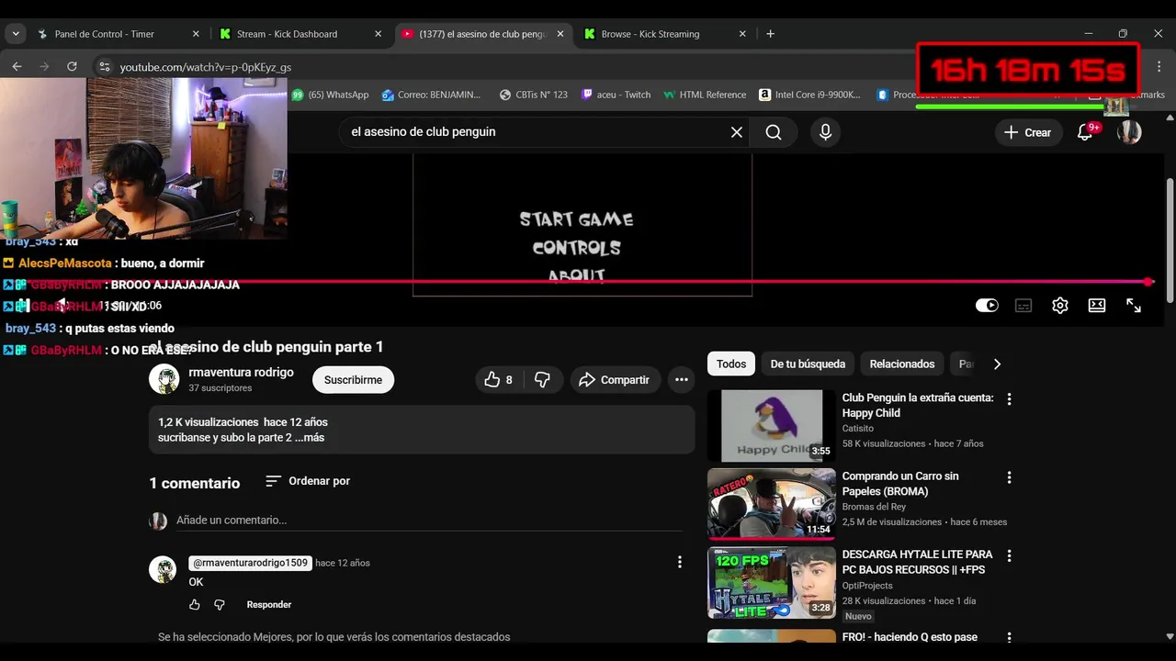Open the CBTis N° 123 bookmark
This screenshot has width=1176, height=661.
[533, 95]
